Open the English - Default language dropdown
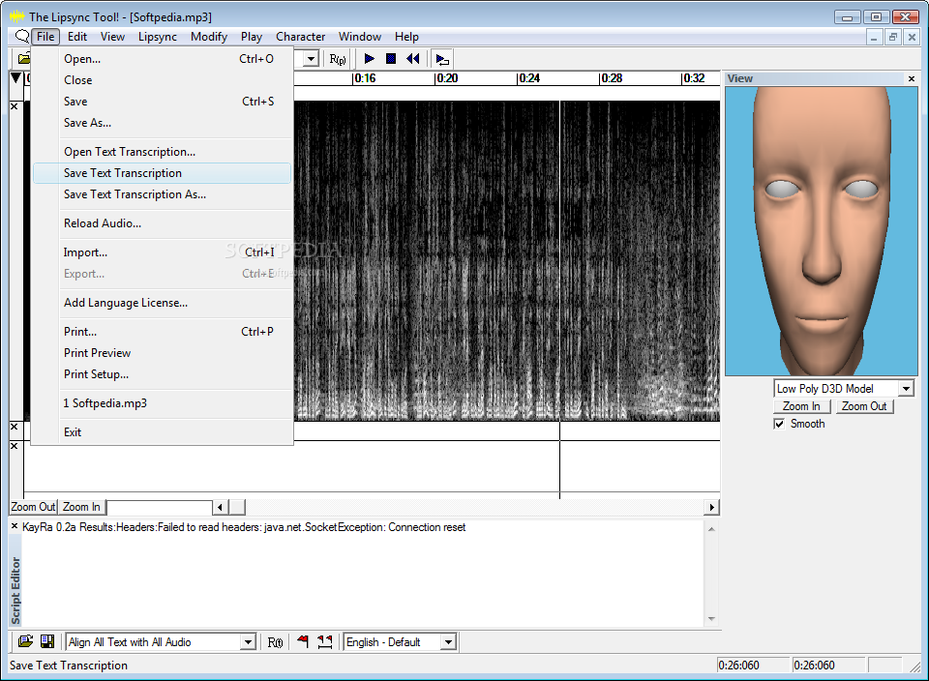The height and width of the screenshot is (681, 929). [448, 642]
